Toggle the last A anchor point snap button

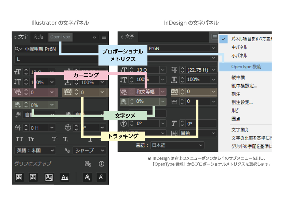[101, 177]
